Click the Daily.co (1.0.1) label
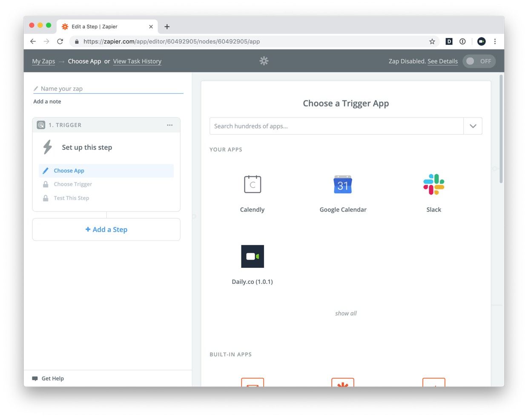This screenshot has width=528, height=418. coord(252,282)
